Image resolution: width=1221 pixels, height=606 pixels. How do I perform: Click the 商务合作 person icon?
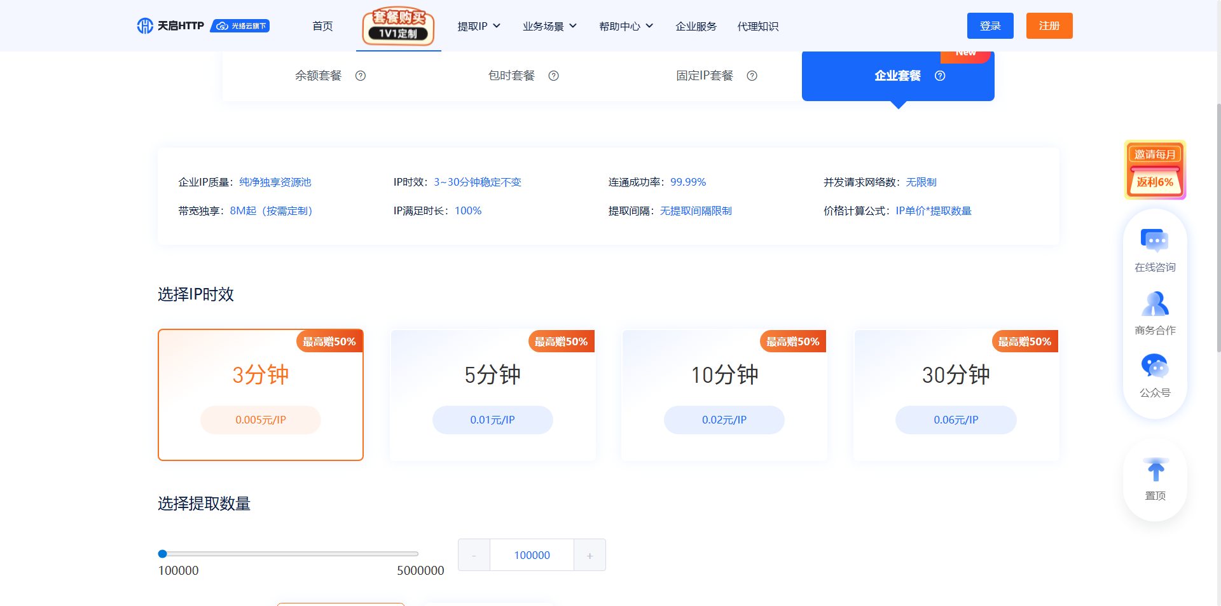(1154, 304)
